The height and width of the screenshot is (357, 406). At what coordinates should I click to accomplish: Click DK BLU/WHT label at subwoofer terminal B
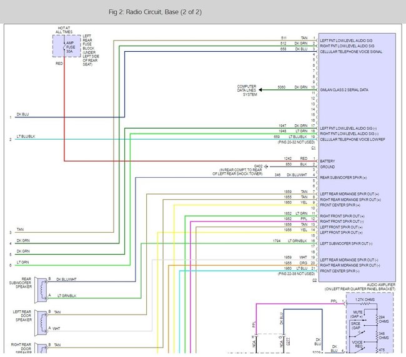(66, 280)
